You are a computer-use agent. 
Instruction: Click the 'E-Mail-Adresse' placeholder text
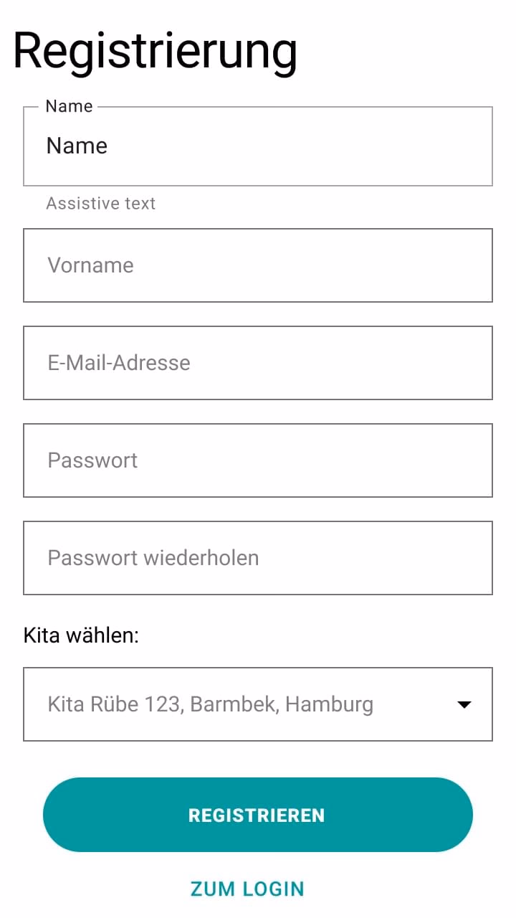pyautogui.click(x=119, y=363)
